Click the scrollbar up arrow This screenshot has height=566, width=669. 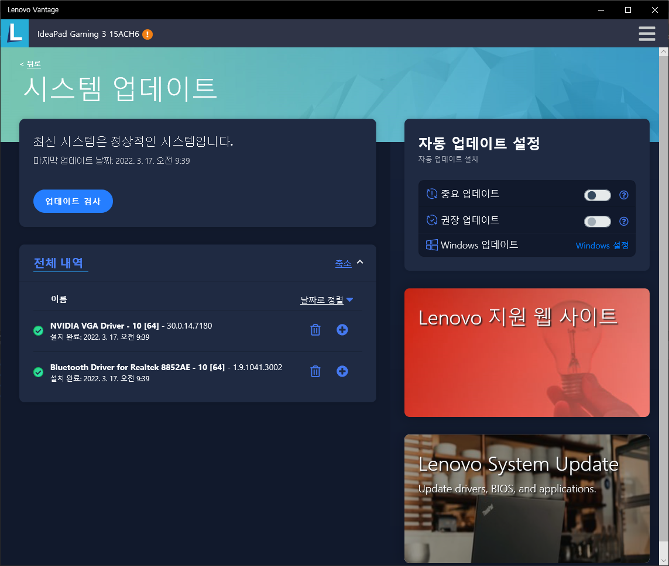pos(664,52)
